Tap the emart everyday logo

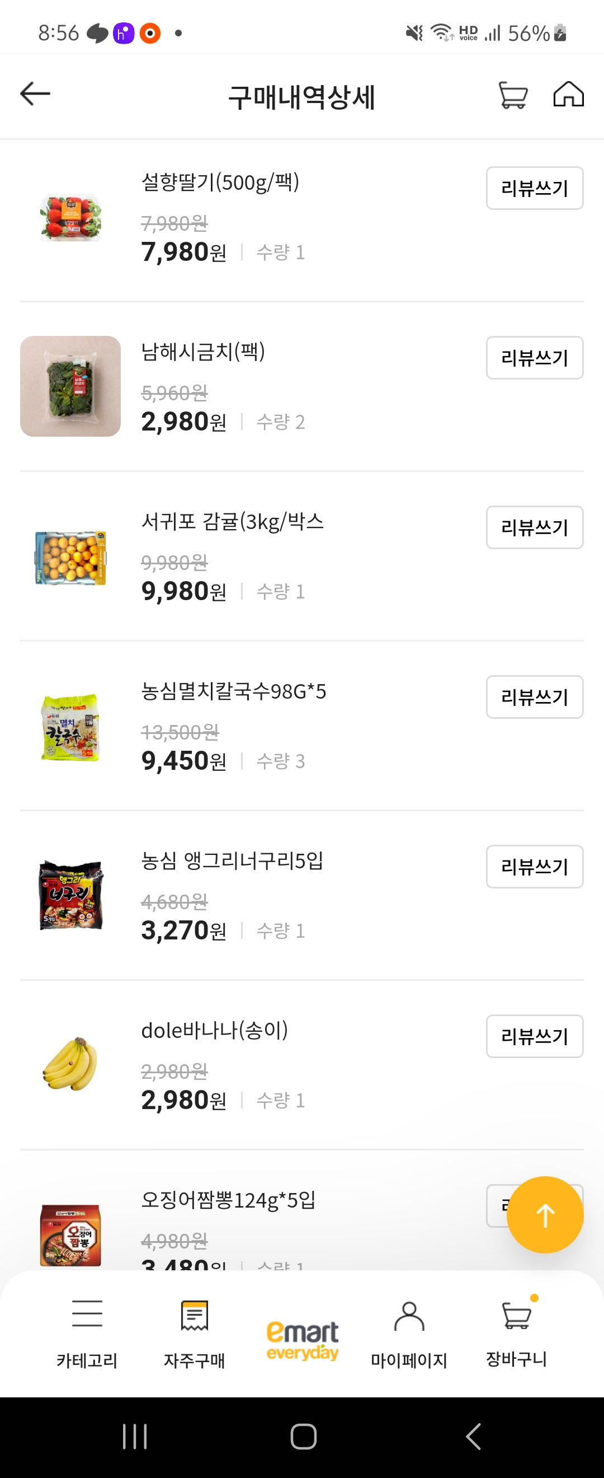pyautogui.click(x=302, y=1339)
